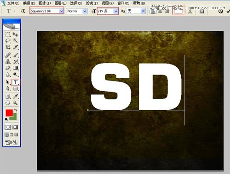Open the 图层(L) menu
This screenshot has width=230, height=174.
pos(60,3)
